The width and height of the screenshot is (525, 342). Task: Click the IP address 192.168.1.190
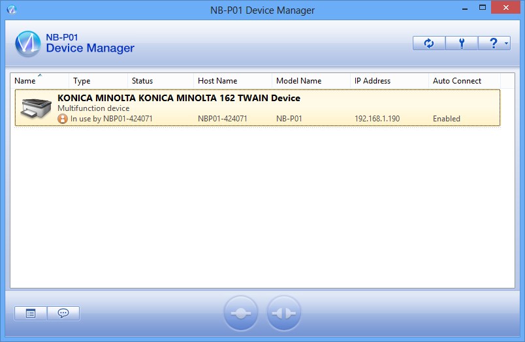[377, 119]
